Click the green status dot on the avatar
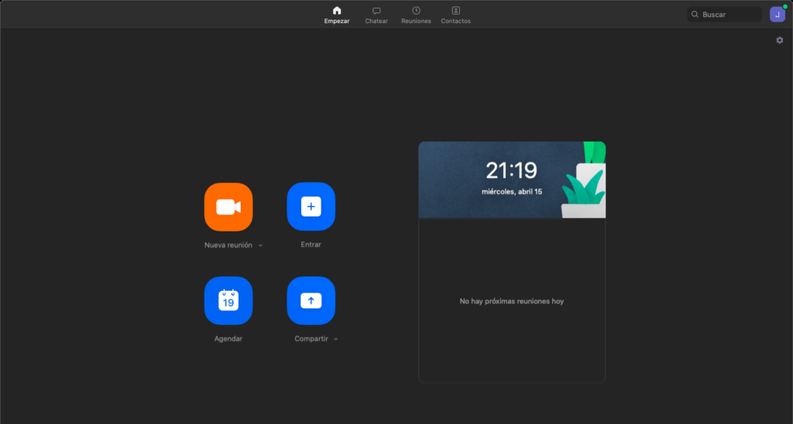Screen dimensions: 793x424 [784, 7]
